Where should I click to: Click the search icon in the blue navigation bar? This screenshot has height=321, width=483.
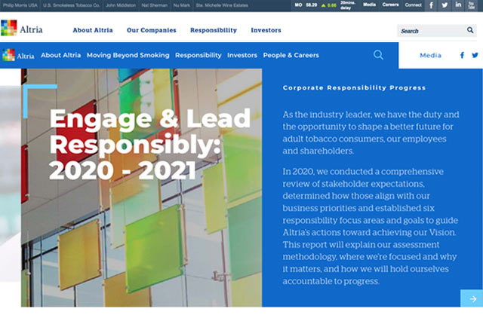tap(378, 55)
